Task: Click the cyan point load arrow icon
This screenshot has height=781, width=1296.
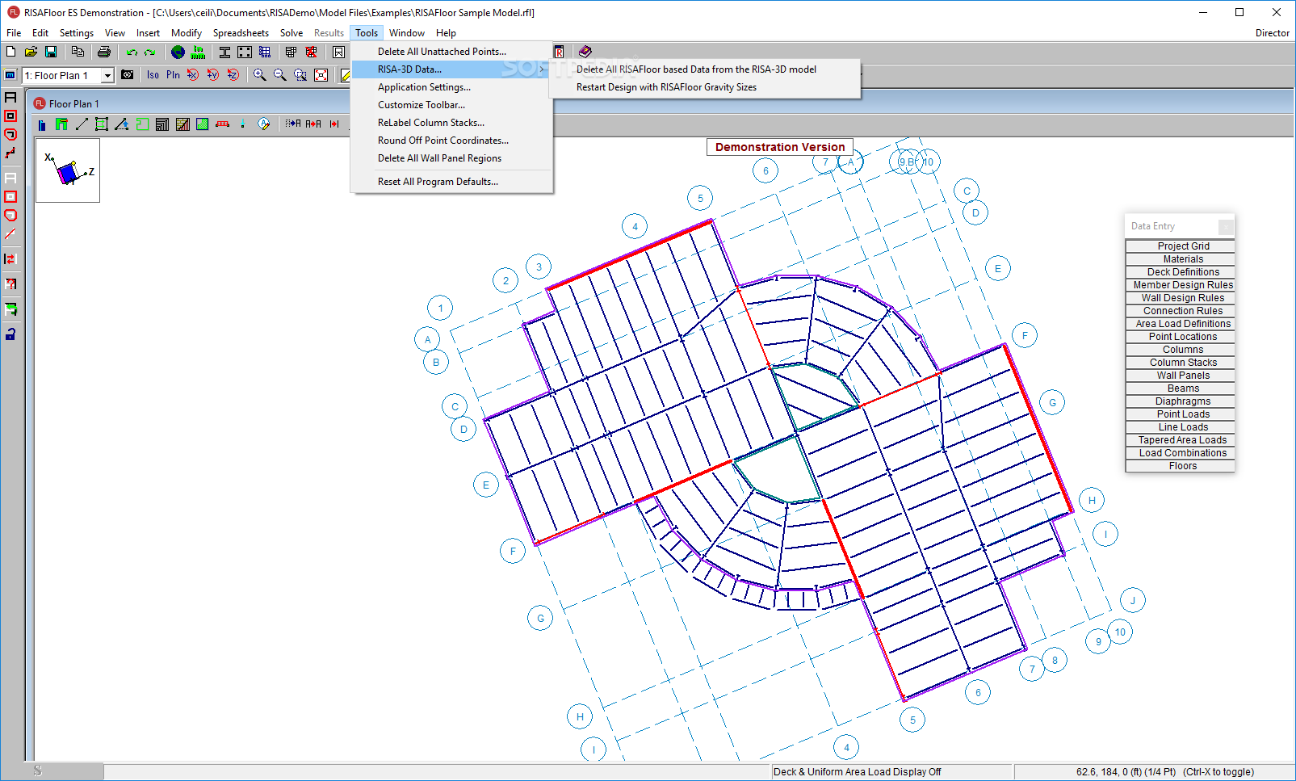Action: (242, 124)
